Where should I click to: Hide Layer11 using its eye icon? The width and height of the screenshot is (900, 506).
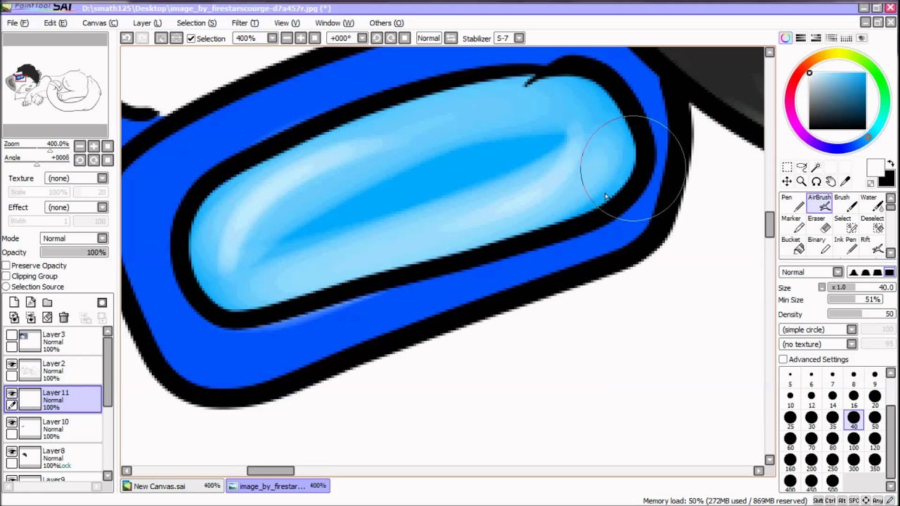(12, 393)
